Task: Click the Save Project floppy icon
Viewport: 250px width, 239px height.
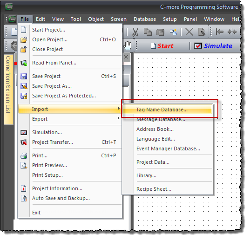Action: tap(24, 77)
